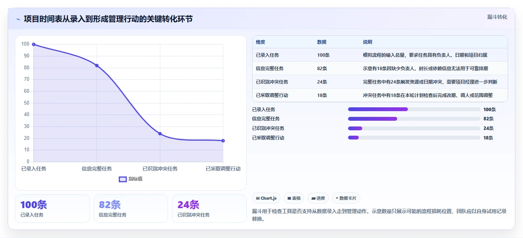Open the 24条 已识别冲突任务 stat card
The image size is (523, 238).
[x=209, y=208]
